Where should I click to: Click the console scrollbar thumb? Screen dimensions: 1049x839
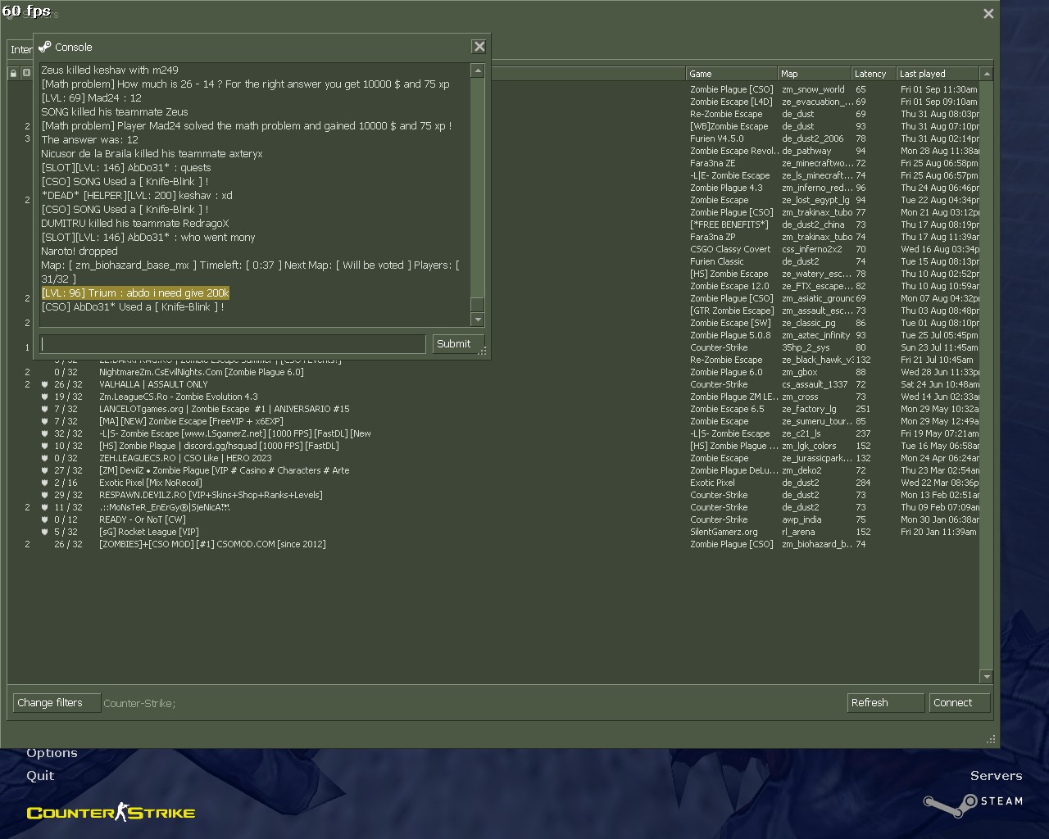pyautogui.click(x=478, y=304)
